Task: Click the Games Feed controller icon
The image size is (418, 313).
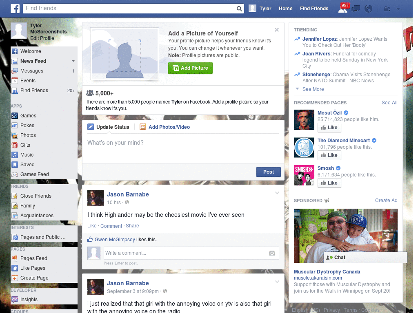Action: pyautogui.click(x=15, y=174)
